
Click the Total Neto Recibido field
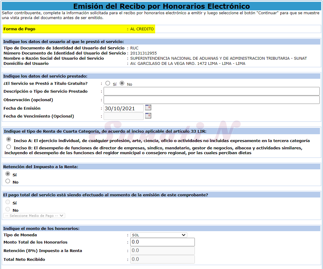[162, 259]
